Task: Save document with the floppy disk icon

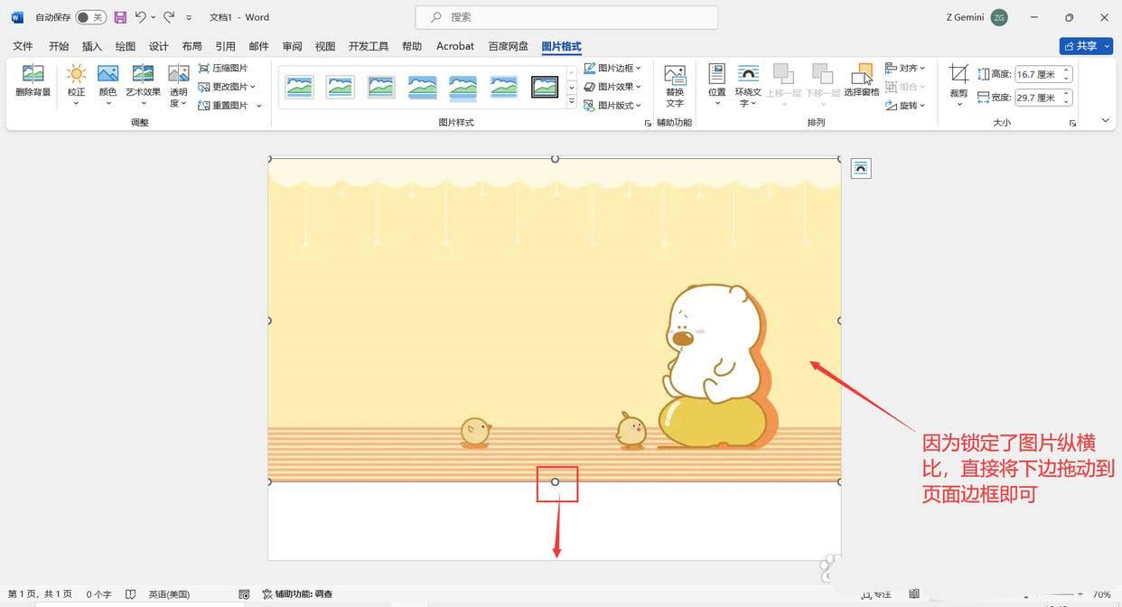Action: point(120,17)
